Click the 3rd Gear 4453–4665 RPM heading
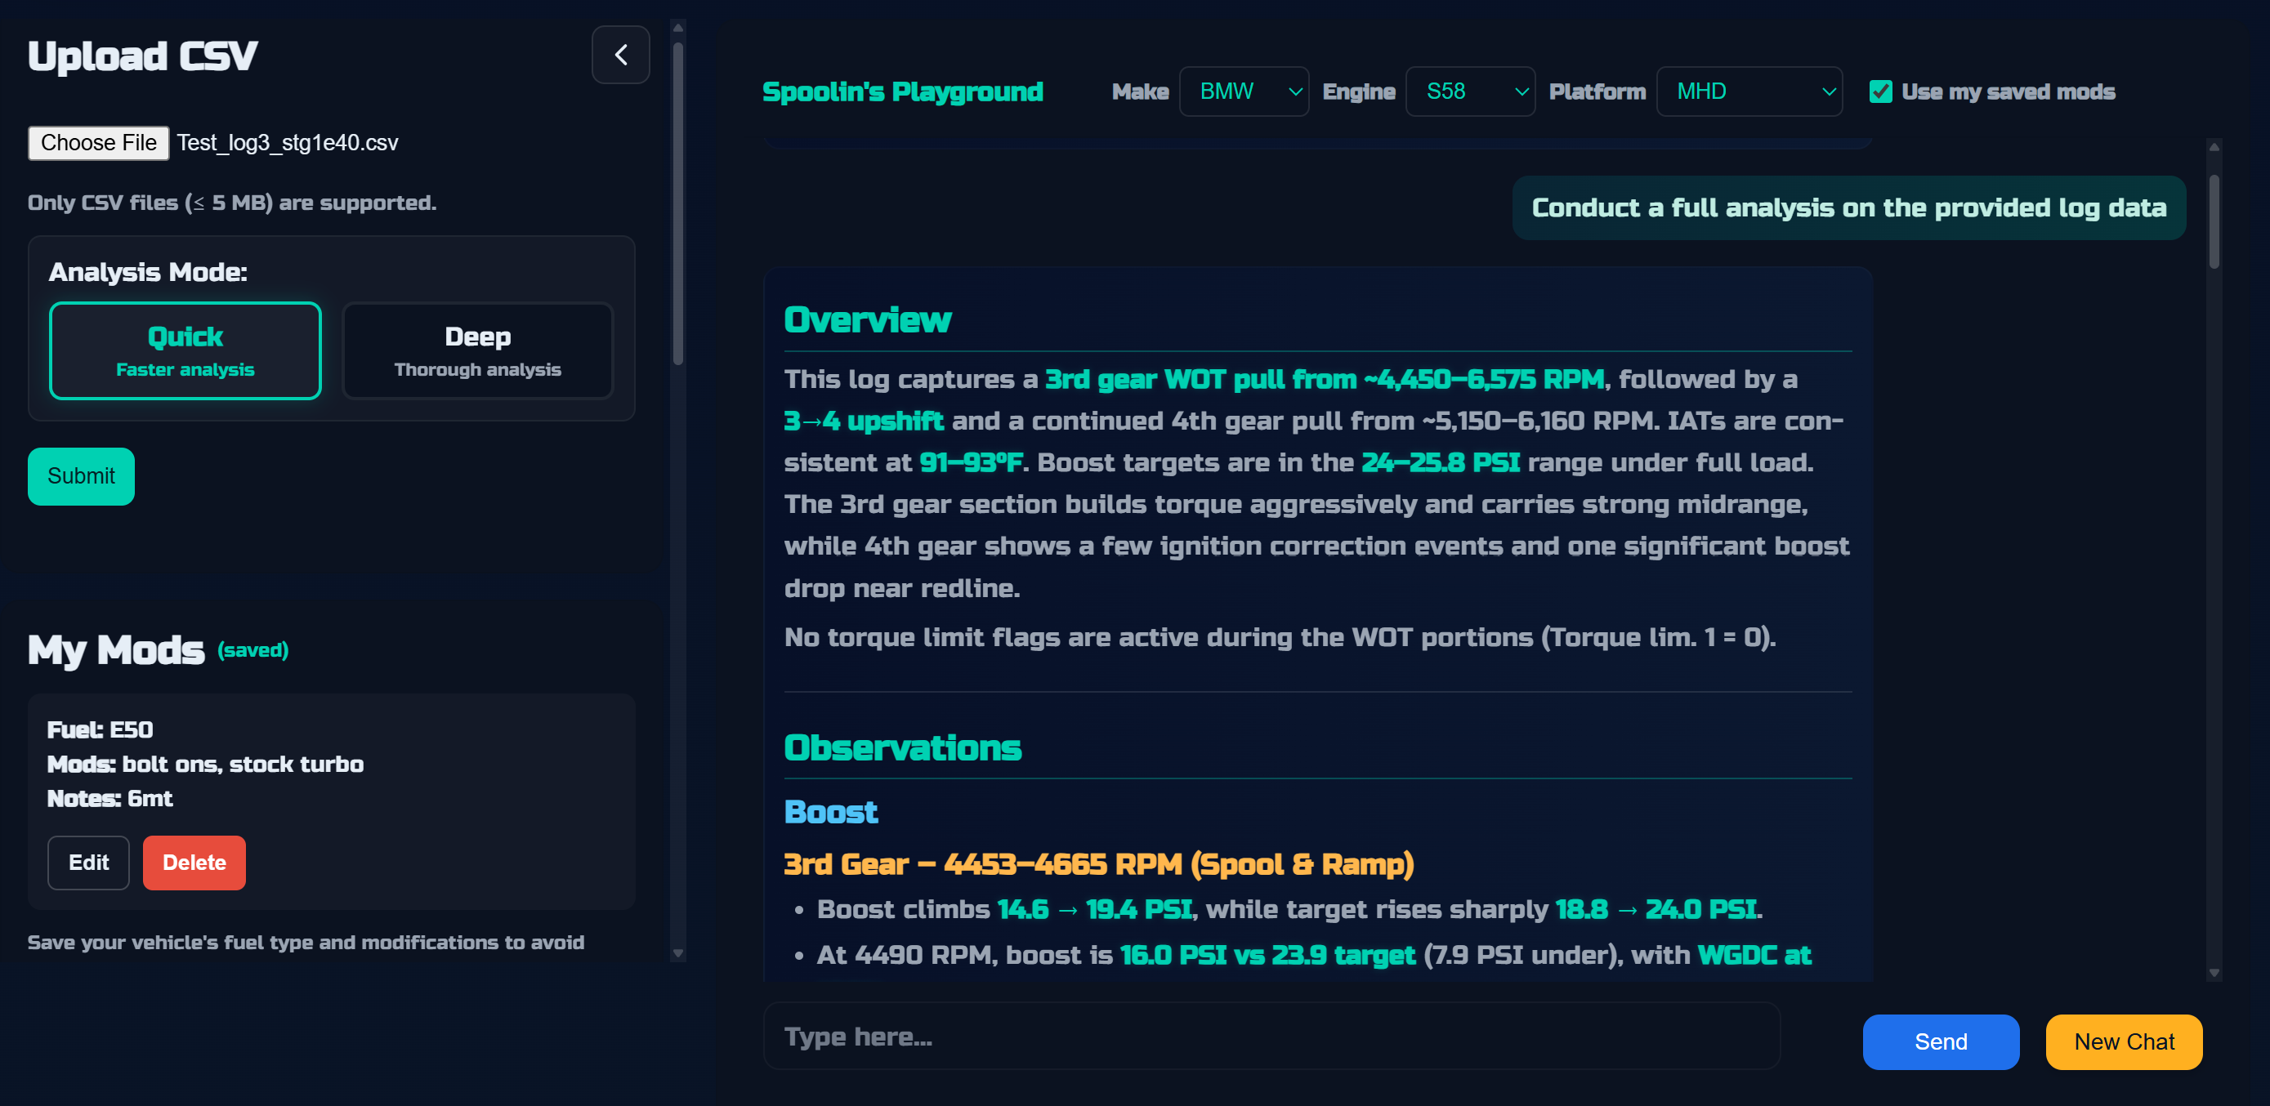Image resolution: width=2270 pixels, height=1106 pixels. tap(1098, 865)
